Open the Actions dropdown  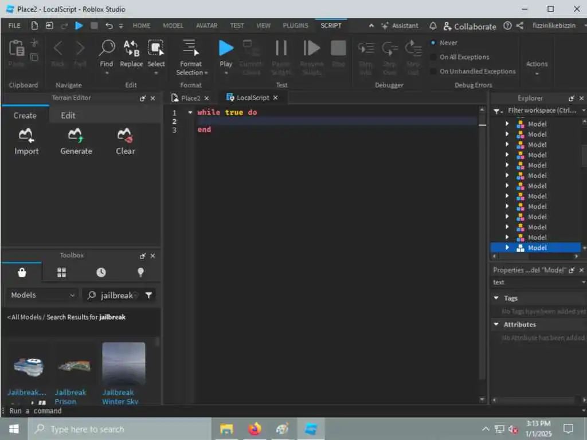click(x=537, y=68)
